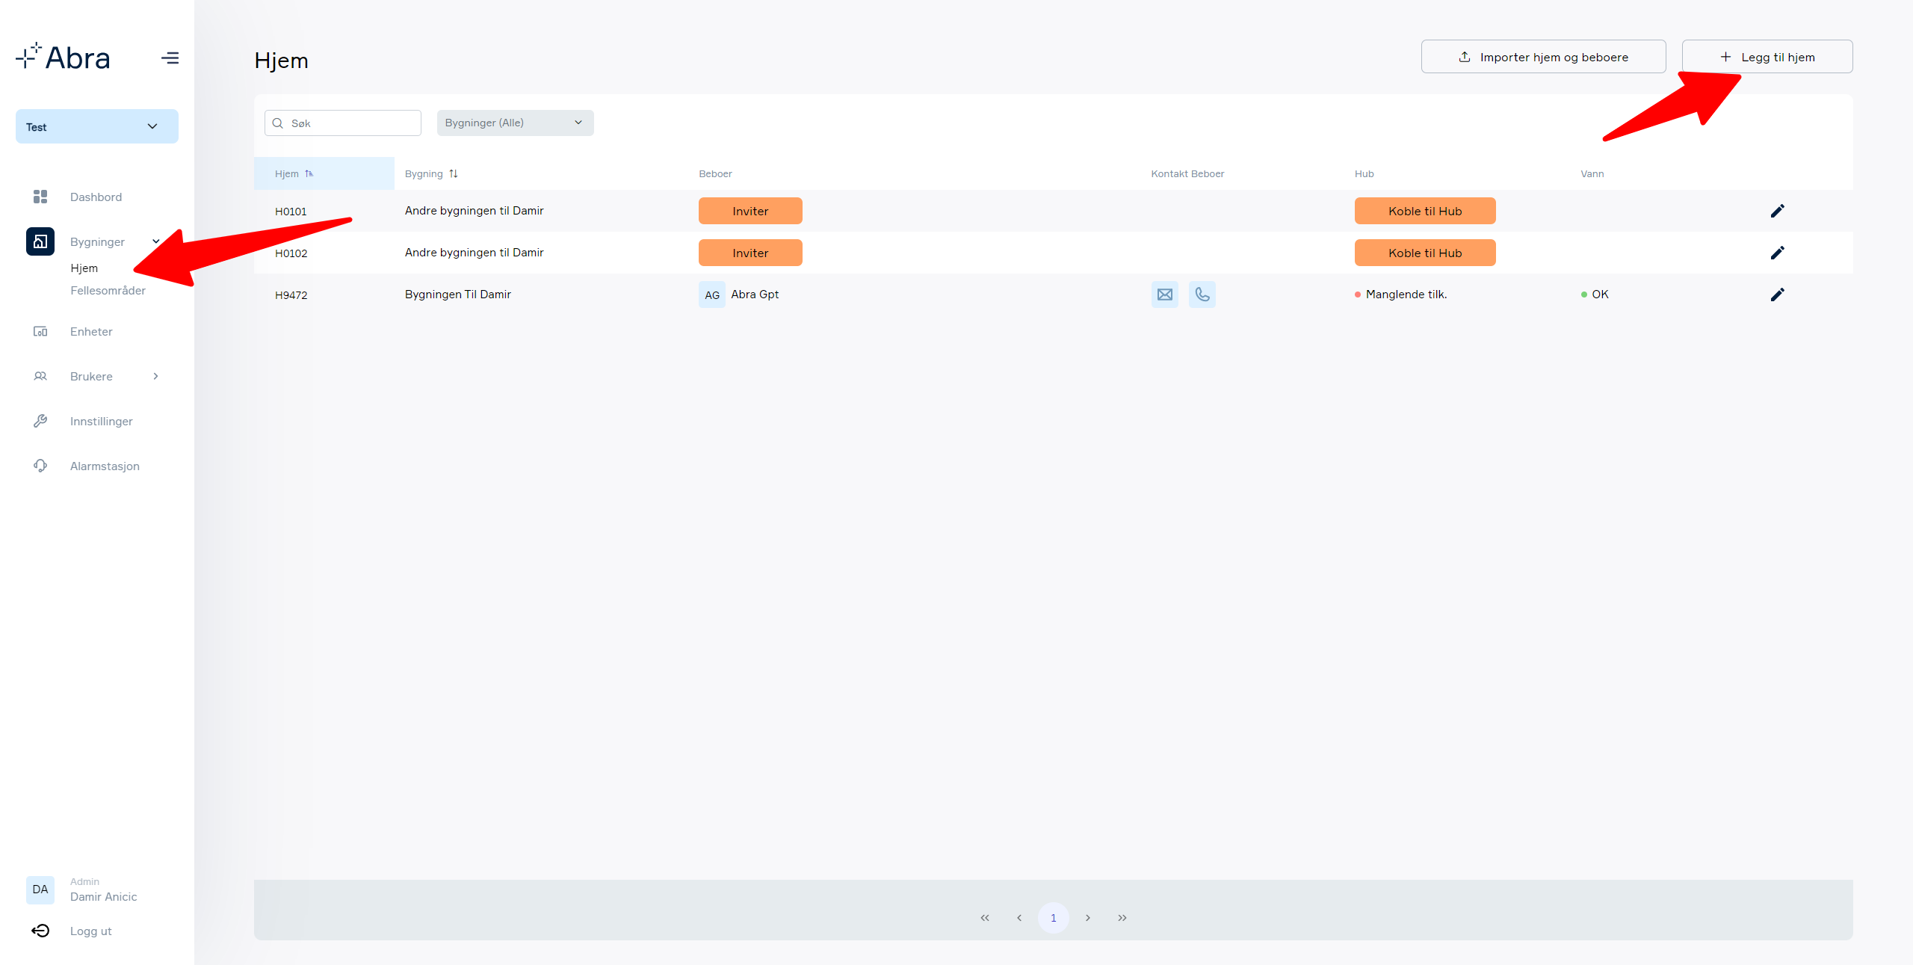Click Legg til hjem button
The width and height of the screenshot is (1913, 965).
(x=1767, y=57)
